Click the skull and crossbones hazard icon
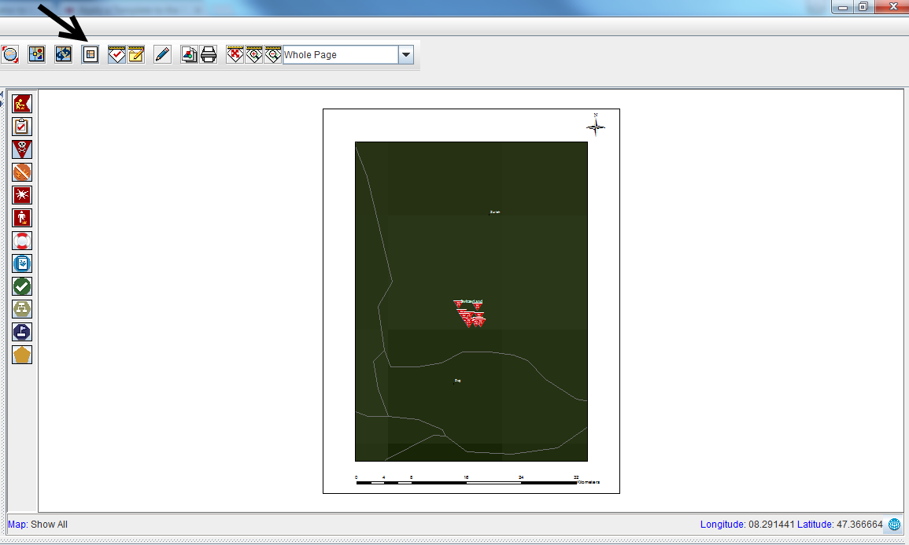 [23, 149]
